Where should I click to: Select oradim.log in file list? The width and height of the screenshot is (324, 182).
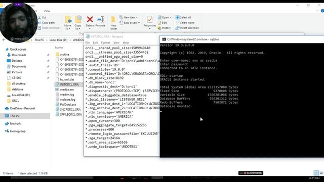65,95
